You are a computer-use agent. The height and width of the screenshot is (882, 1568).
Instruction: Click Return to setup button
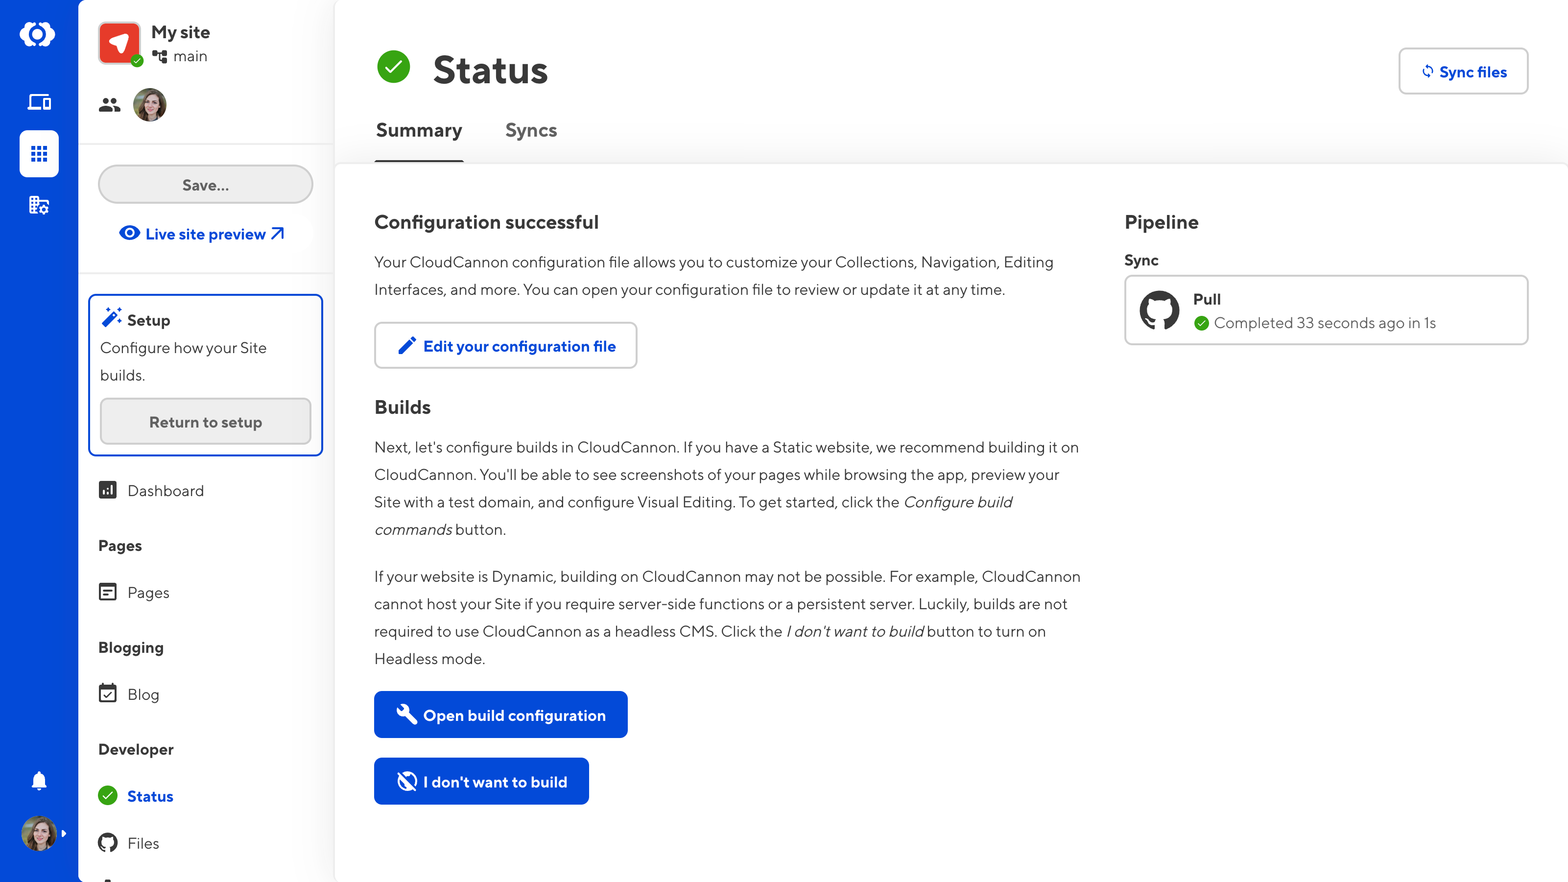[x=206, y=421]
